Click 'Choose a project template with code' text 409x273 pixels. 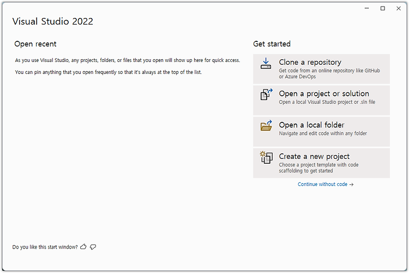click(x=318, y=167)
